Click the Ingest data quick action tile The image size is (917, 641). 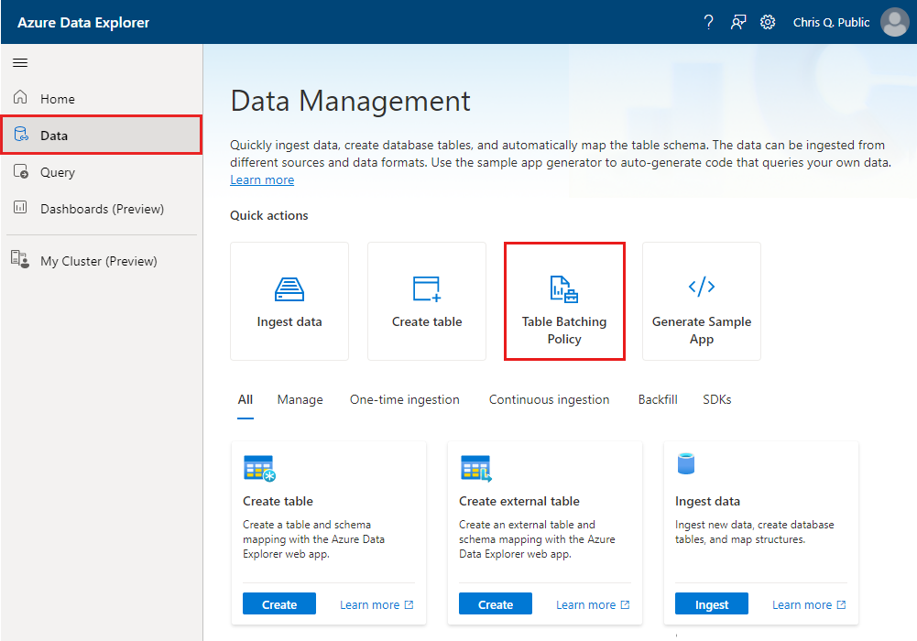[x=289, y=301]
